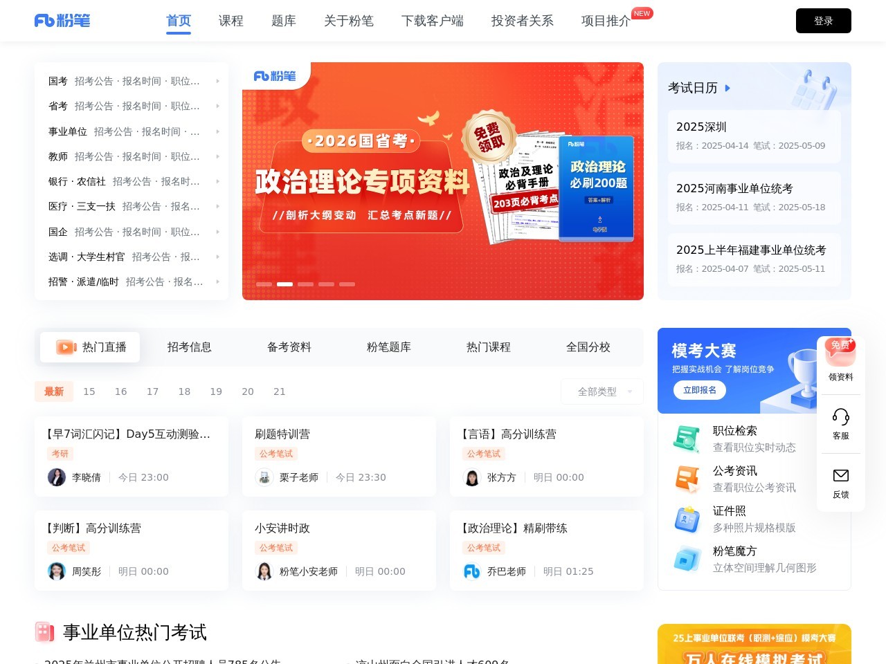Select third banner carousel indicator
This screenshot has width=886, height=664.
click(305, 284)
